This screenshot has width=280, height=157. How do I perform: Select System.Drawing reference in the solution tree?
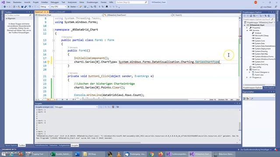click(x=261, y=51)
